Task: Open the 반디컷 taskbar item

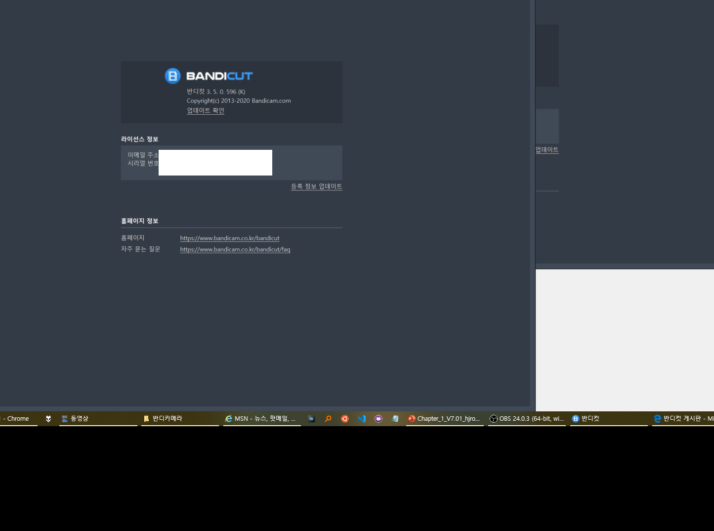Action: (x=609, y=419)
